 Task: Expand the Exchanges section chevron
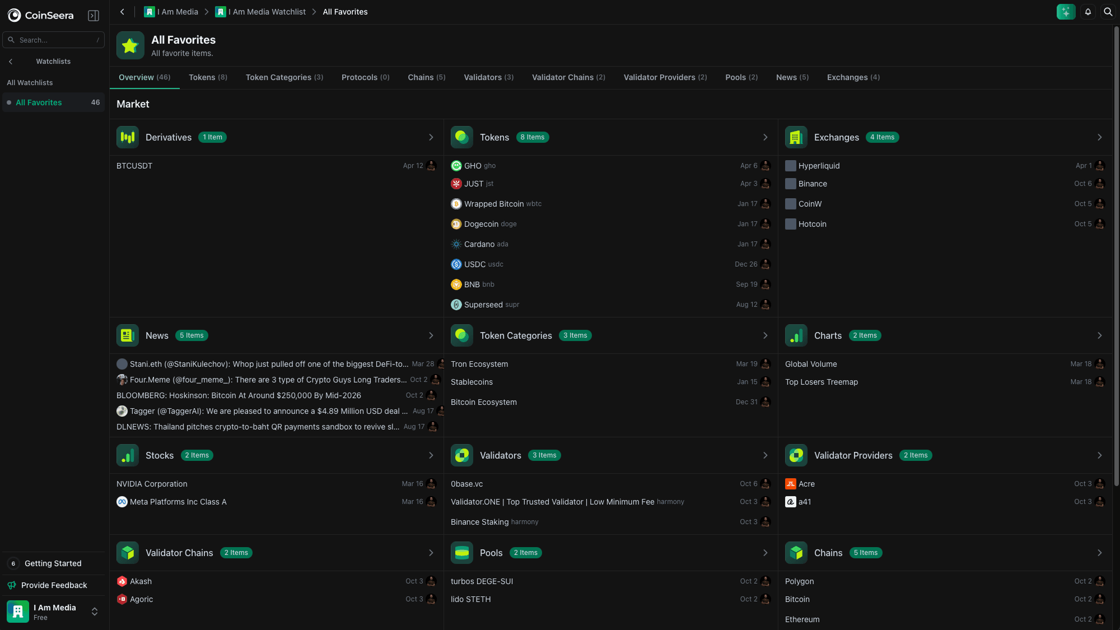[1100, 137]
